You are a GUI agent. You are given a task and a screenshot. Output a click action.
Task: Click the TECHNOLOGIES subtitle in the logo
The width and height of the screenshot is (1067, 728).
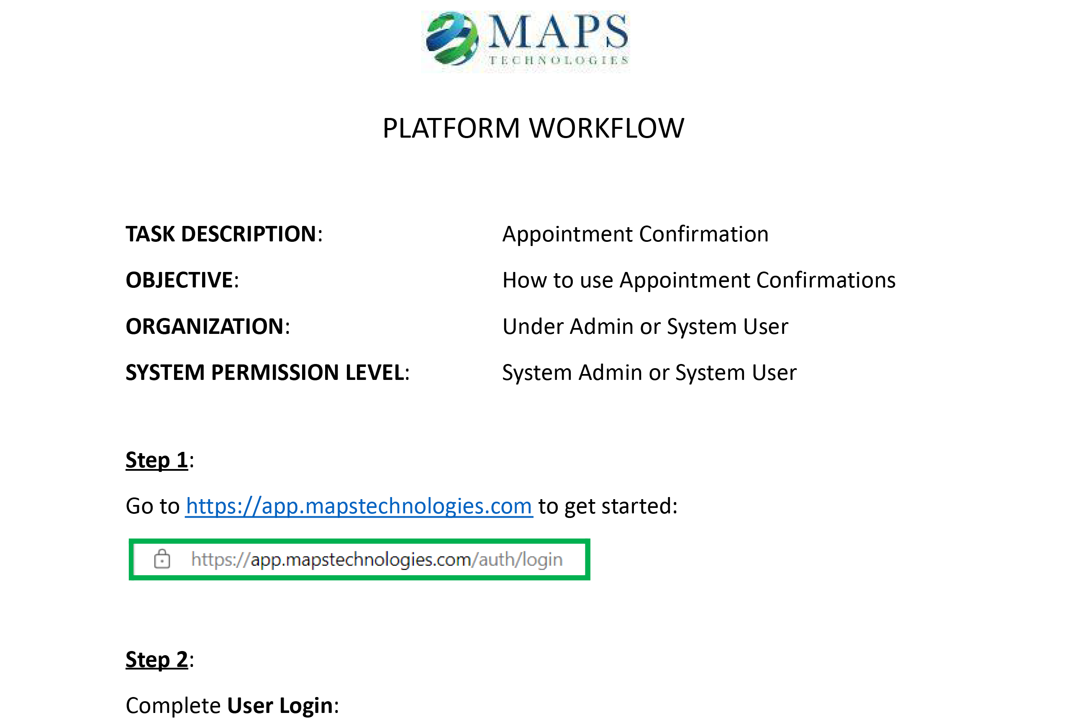point(558,61)
